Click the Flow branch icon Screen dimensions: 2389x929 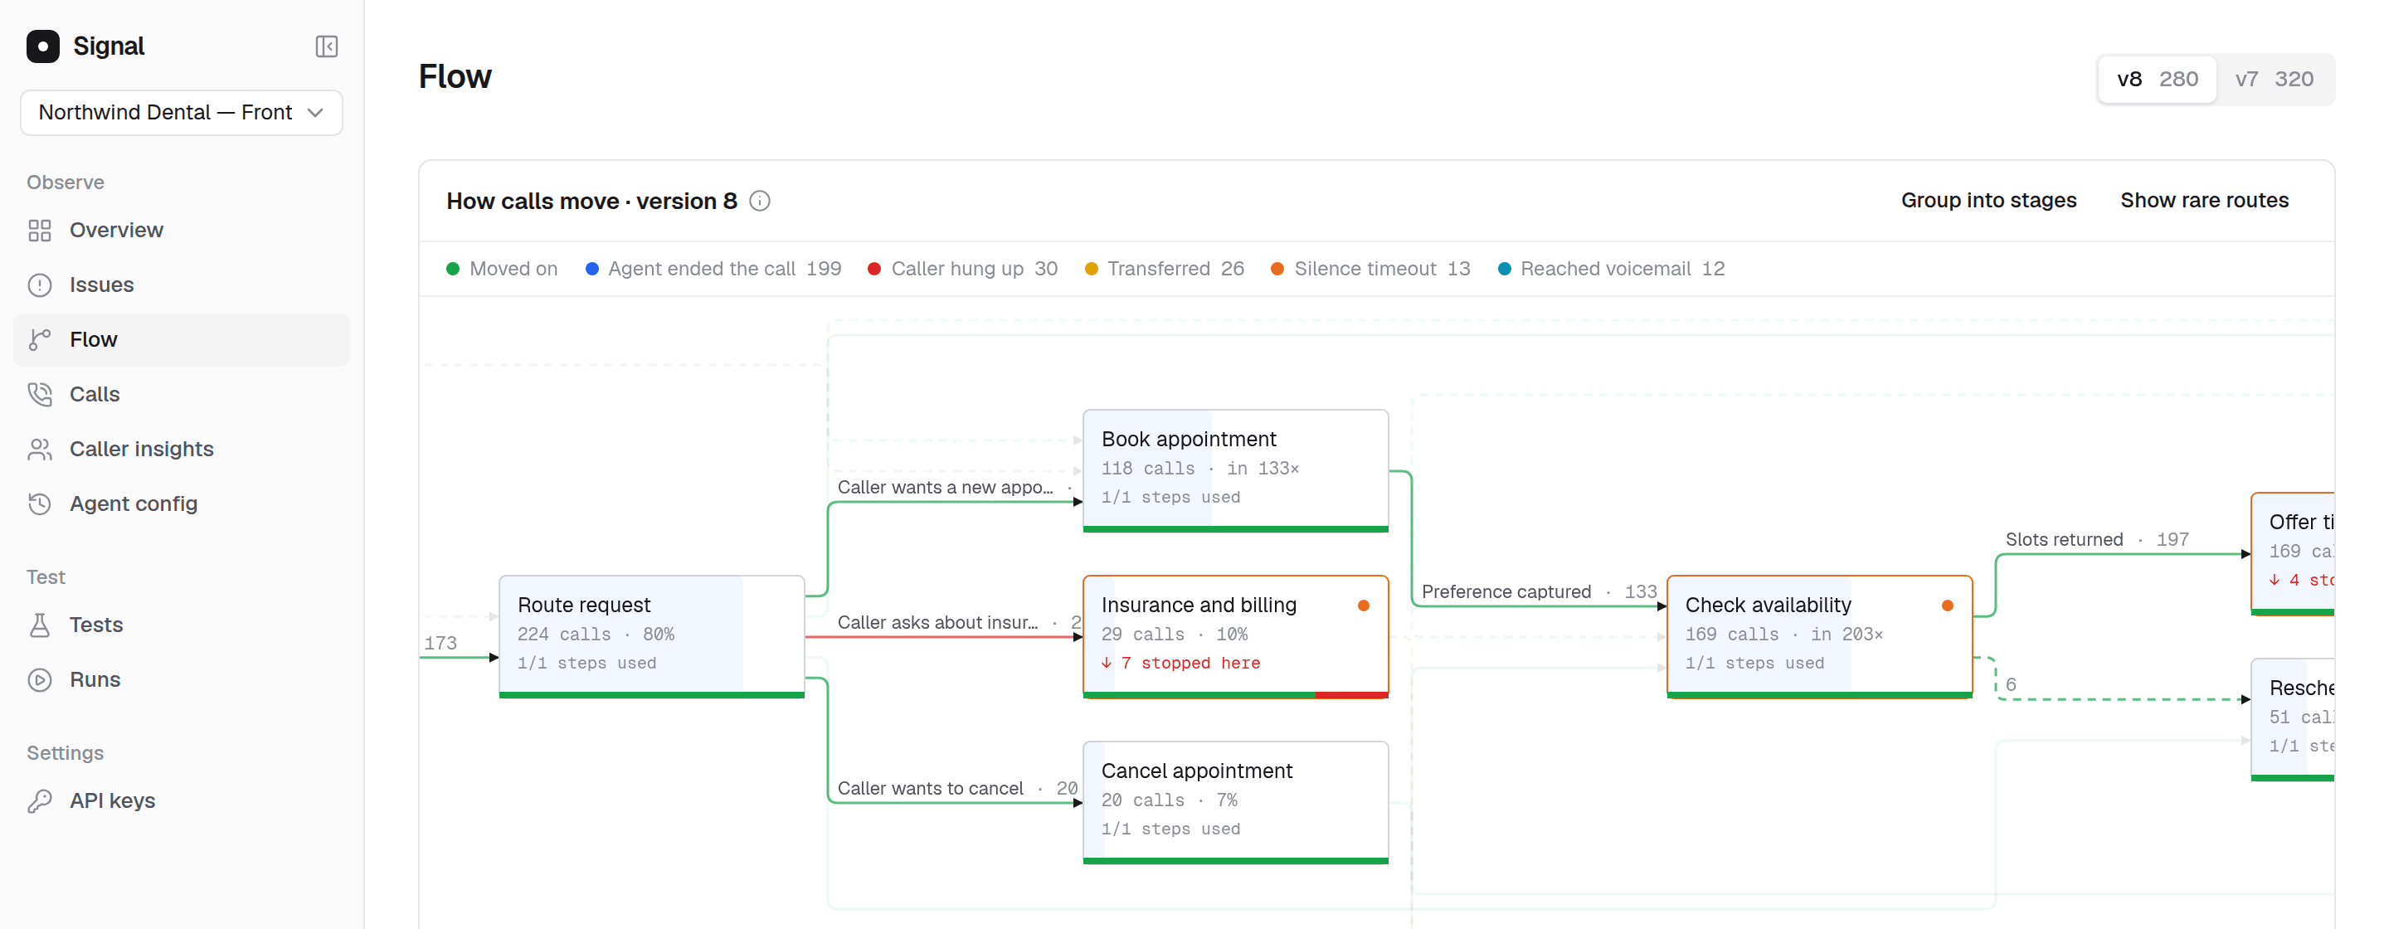click(x=40, y=339)
